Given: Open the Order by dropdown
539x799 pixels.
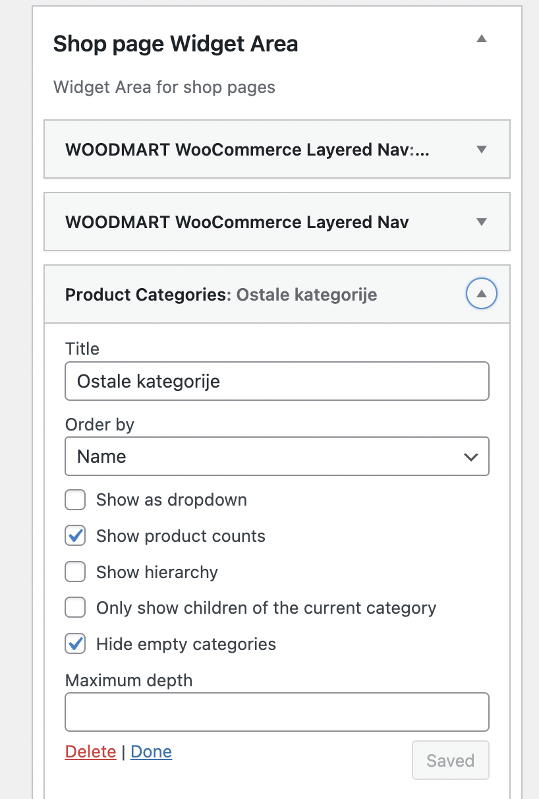Looking at the screenshot, I should (x=277, y=456).
